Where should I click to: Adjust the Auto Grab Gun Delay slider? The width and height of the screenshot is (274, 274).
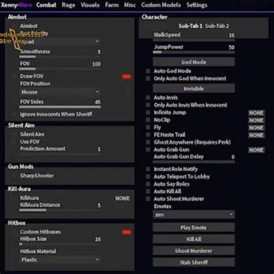click(x=194, y=162)
